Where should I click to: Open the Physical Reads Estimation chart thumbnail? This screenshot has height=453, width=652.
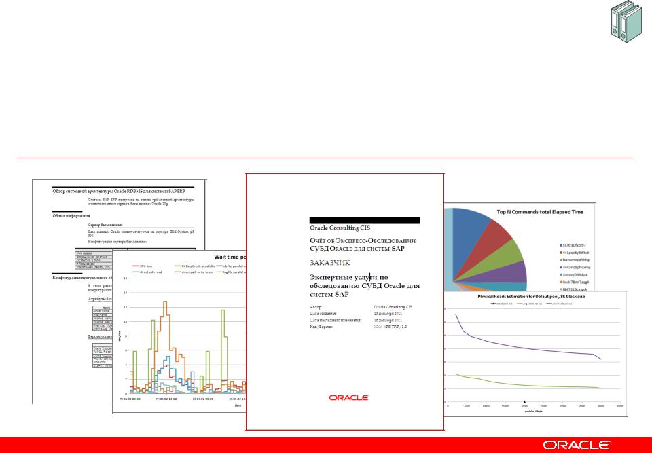536,354
